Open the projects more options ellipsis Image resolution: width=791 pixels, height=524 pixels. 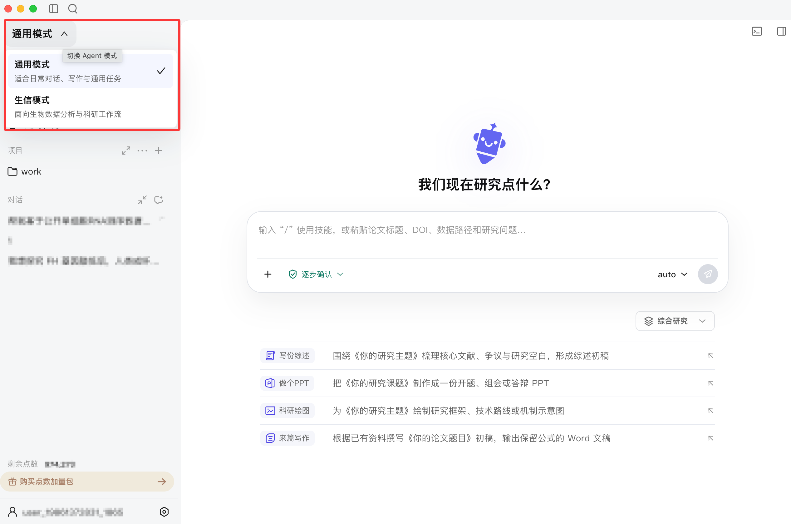142,151
